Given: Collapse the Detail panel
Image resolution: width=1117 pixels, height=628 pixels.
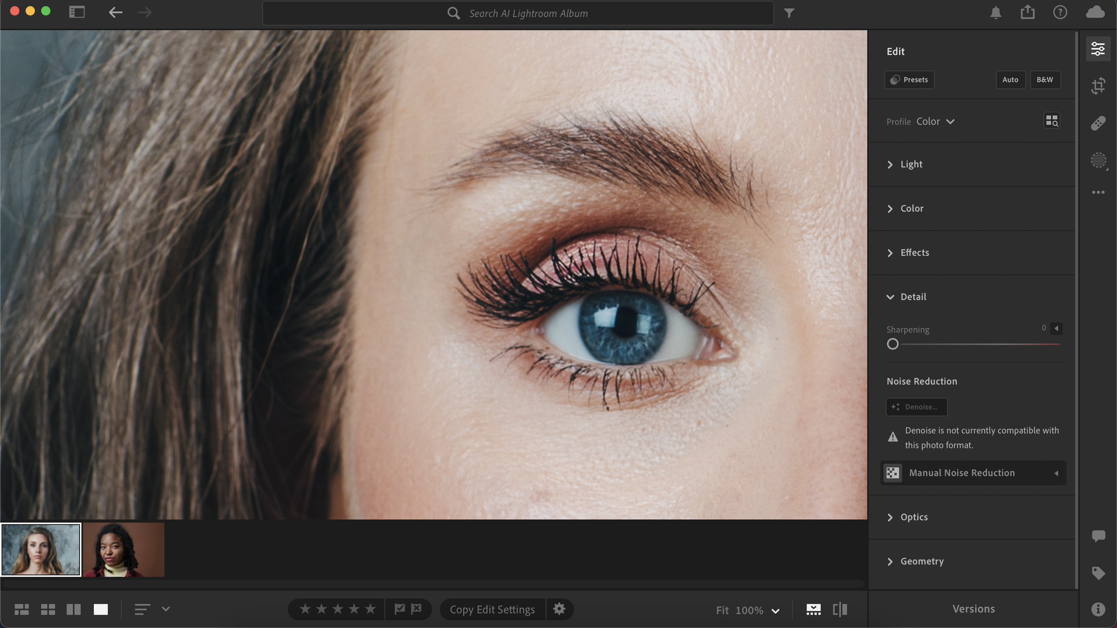Looking at the screenshot, I should 913,297.
